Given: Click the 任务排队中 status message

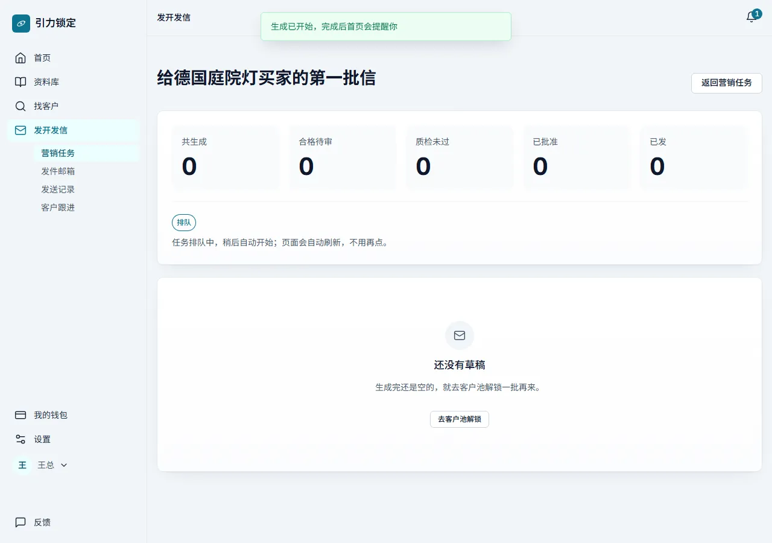Looking at the screenshot, I should coord(282,243).
